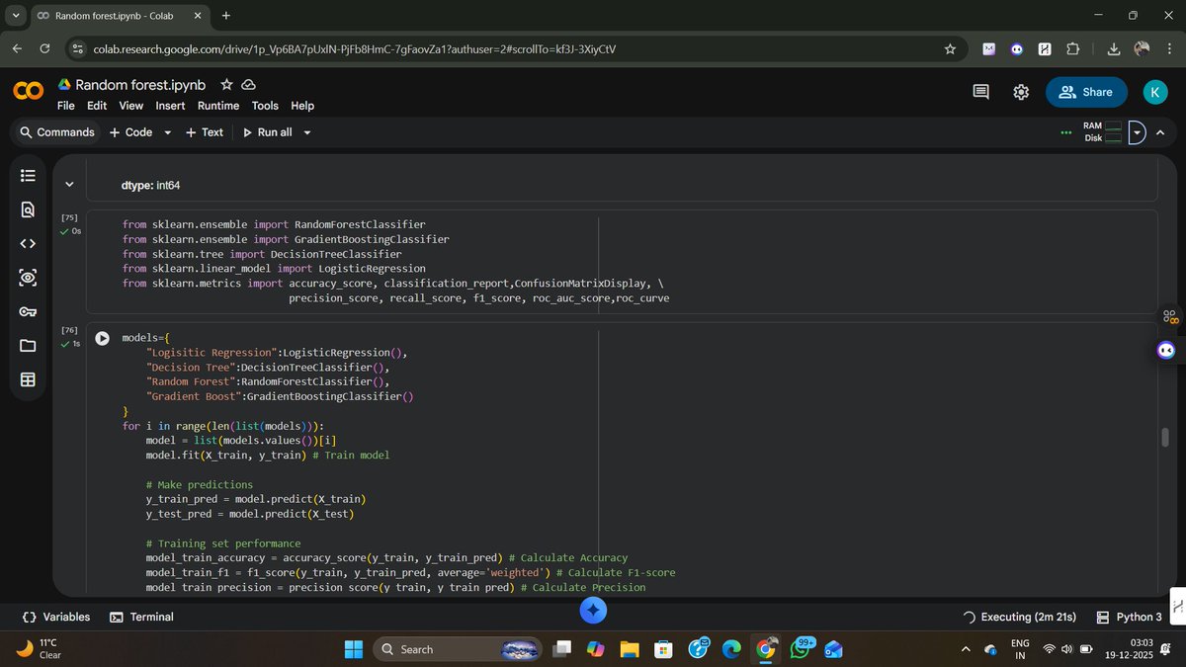Open the tab search dropdown in Chrome

point(17,16)
